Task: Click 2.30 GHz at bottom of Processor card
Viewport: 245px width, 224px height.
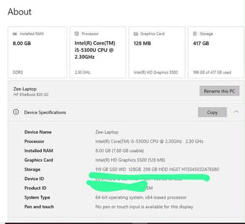Action: 82,72
